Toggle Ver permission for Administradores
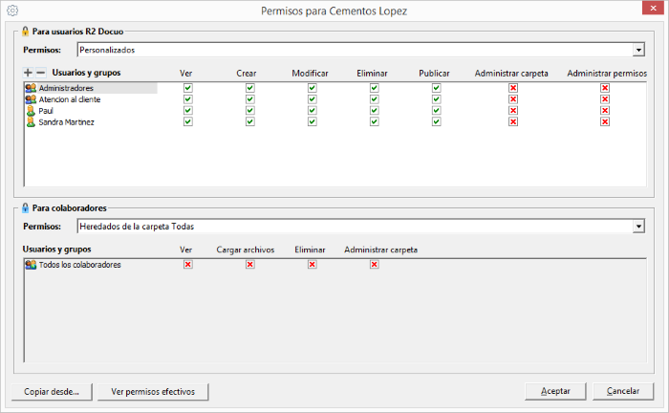The height and width of the screenshot is (413, 669). 187,88
